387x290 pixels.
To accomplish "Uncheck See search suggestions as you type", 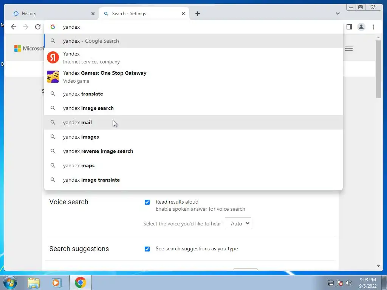I will [x=147, y=249].
